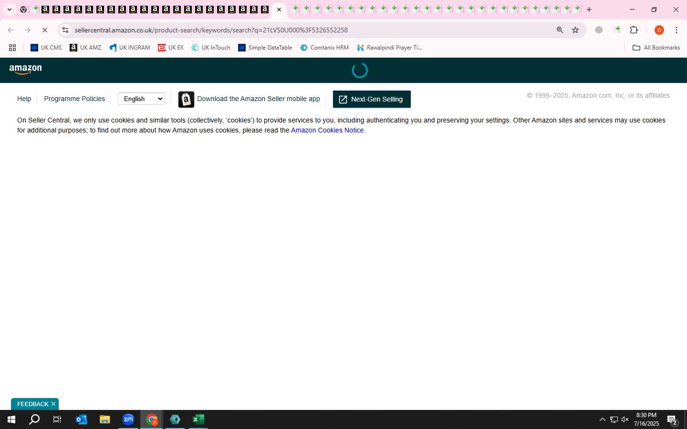Open the notifications center icon
Image resolution: width=687 pixels, height=429 pixels.
(x=672, y=420)
